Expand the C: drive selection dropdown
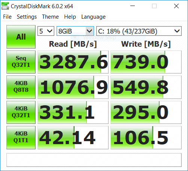Viewport: 188px width, 171px height. tap(139, 31)
